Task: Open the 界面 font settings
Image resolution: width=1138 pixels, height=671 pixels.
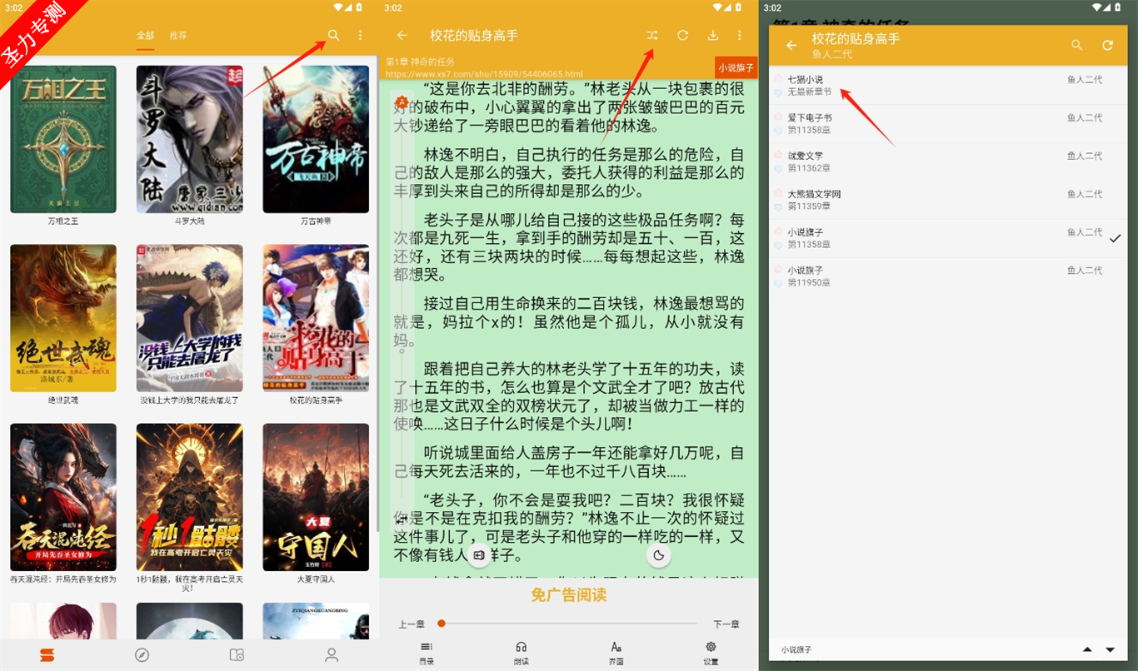Action: pos(616,653)
